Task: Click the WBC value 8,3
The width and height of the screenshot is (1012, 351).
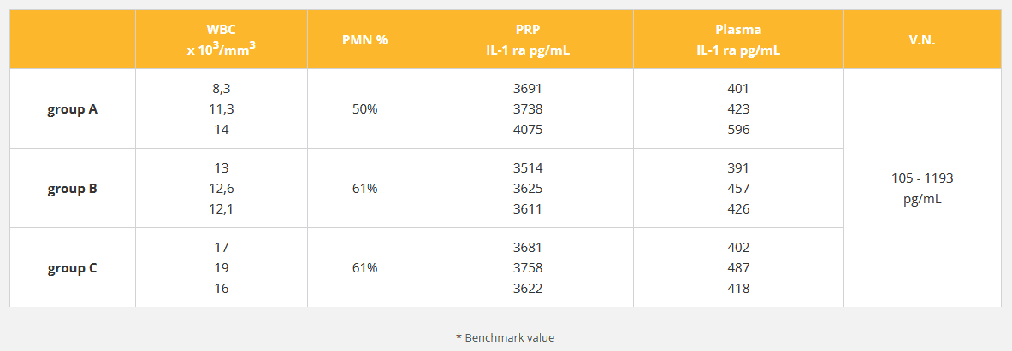Action: (222, 89)
